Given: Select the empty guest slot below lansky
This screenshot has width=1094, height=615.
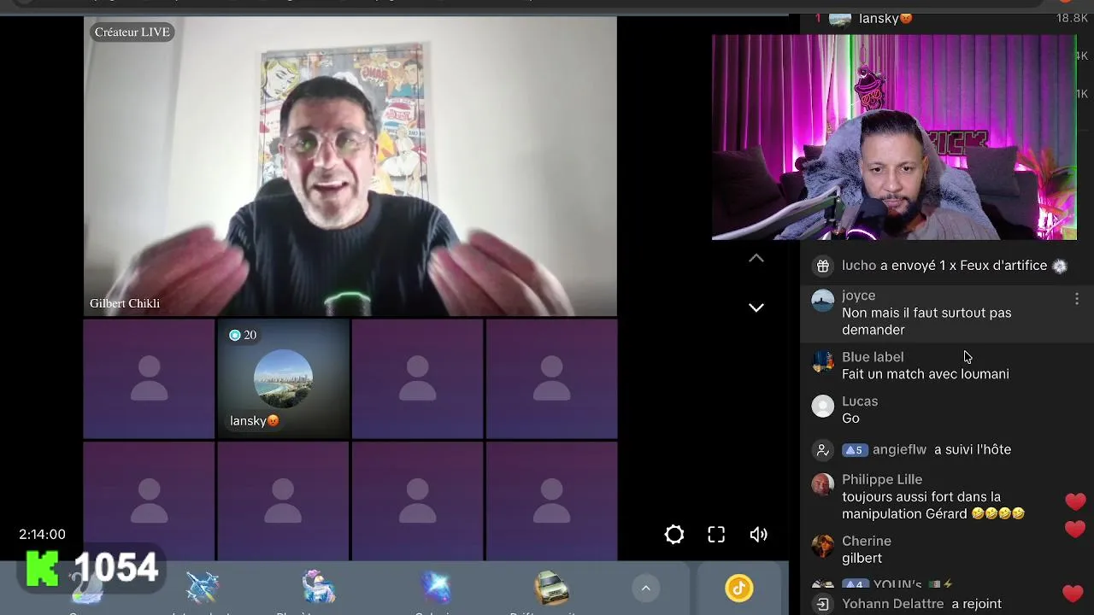Looking at the screenshot, I should tap(283, 501).
